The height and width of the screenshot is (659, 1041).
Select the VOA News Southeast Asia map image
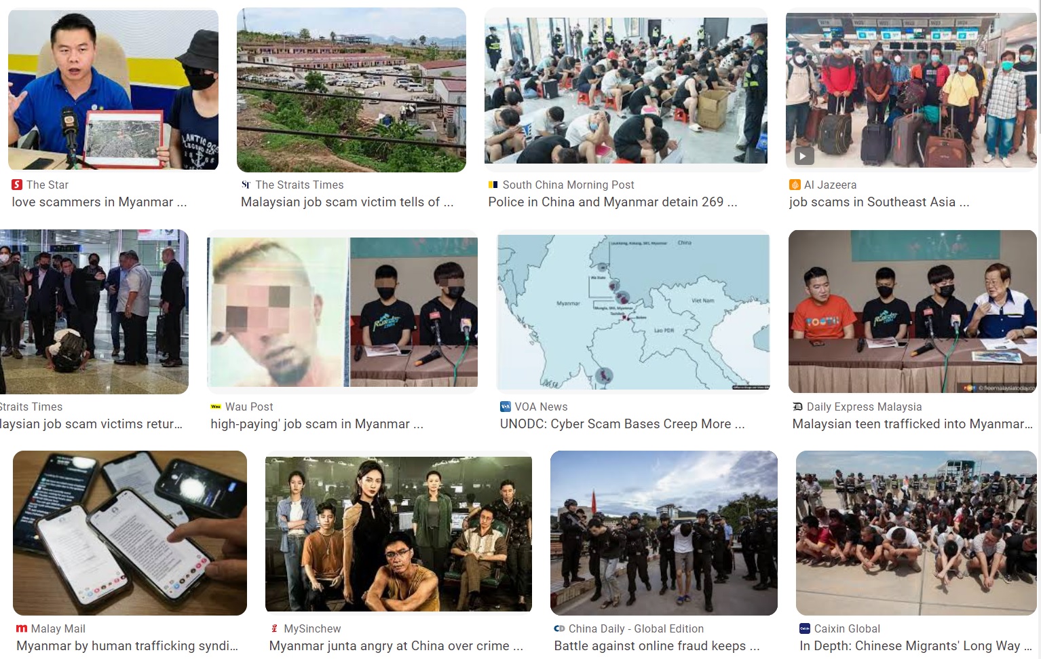[x=634, y=312]
